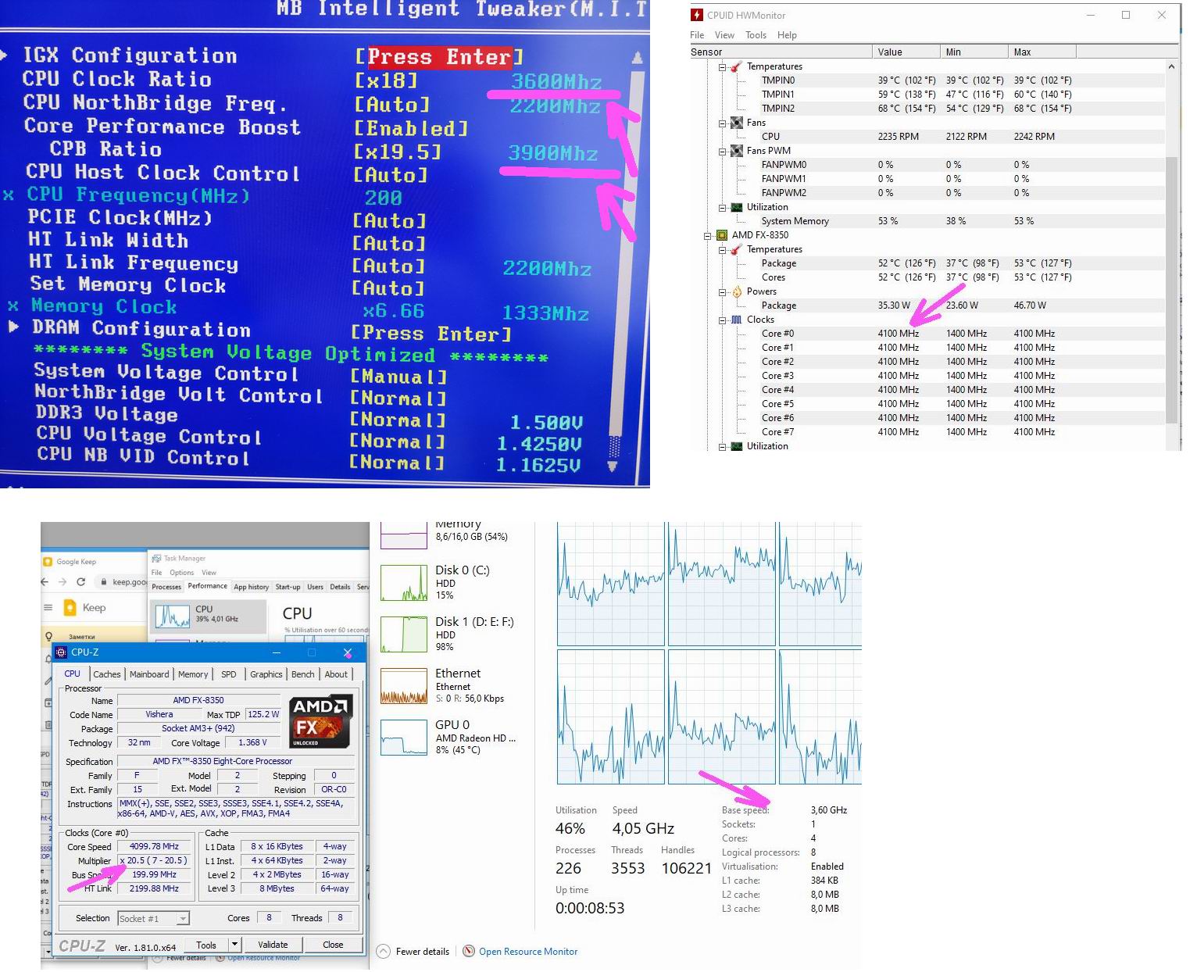Select the Ethernet performance thumbnail
1197x972 pixels.
(x=404, y=685)
